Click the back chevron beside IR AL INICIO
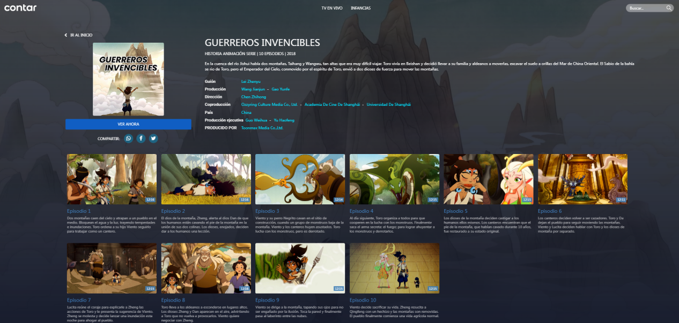This screenshot has height=323, width=679. (x=65, y=35)
